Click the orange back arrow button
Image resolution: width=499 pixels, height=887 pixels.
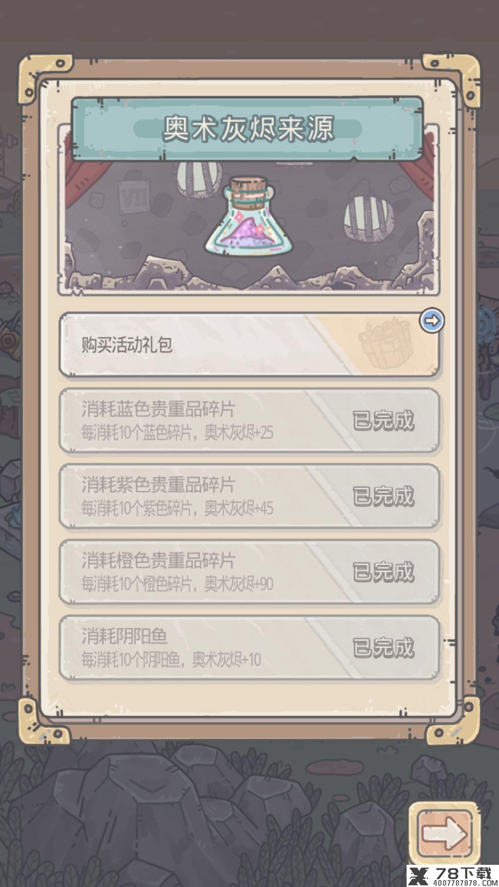point(444,832)
